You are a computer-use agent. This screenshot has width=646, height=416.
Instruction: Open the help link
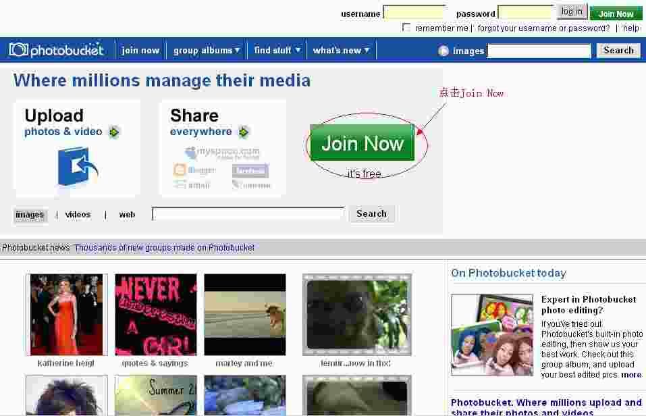point(630,28)
